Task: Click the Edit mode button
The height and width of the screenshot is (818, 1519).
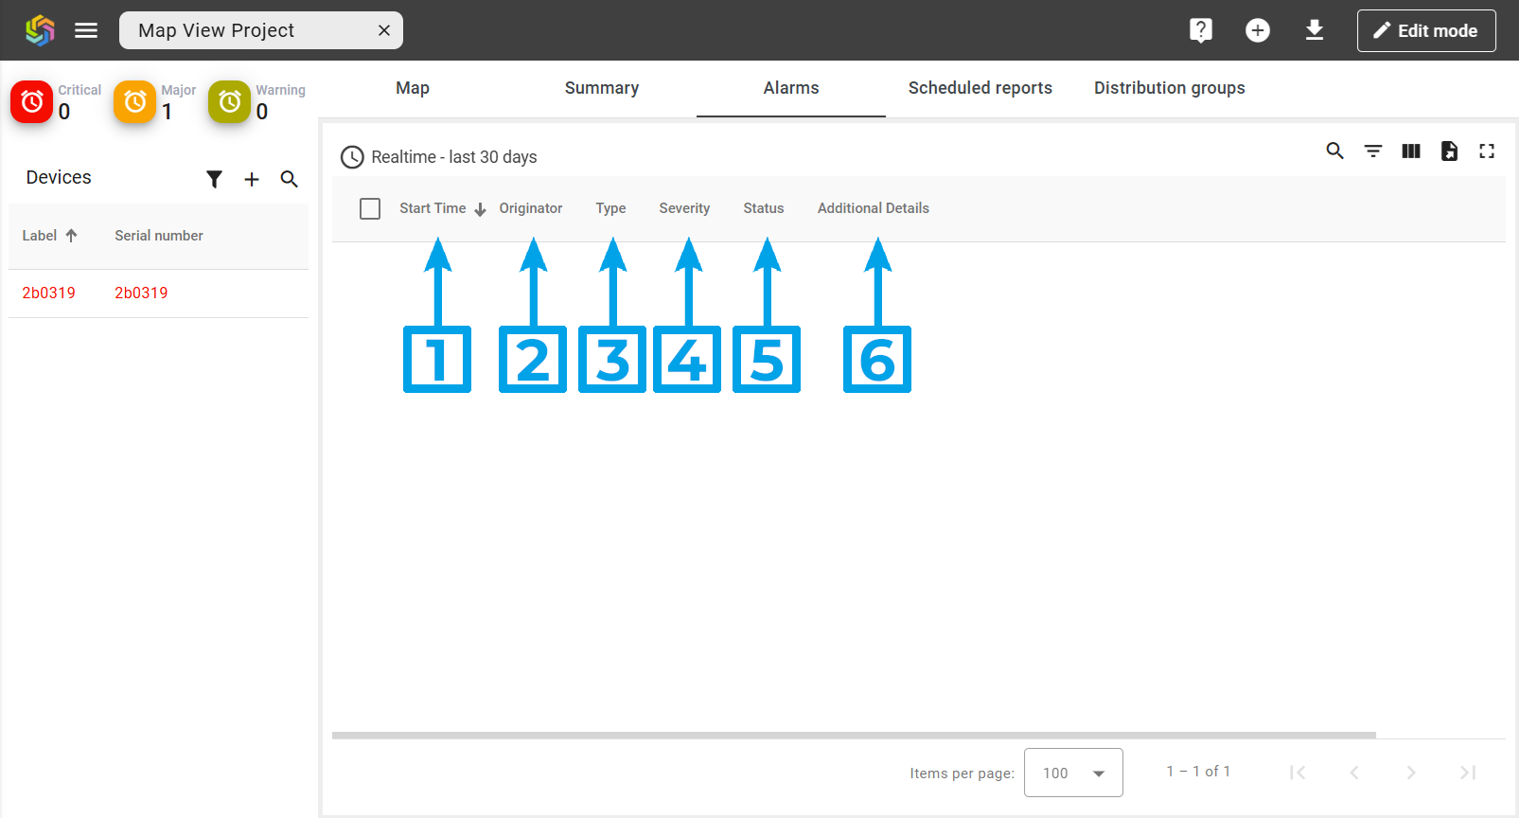Action: [1425, 30]
